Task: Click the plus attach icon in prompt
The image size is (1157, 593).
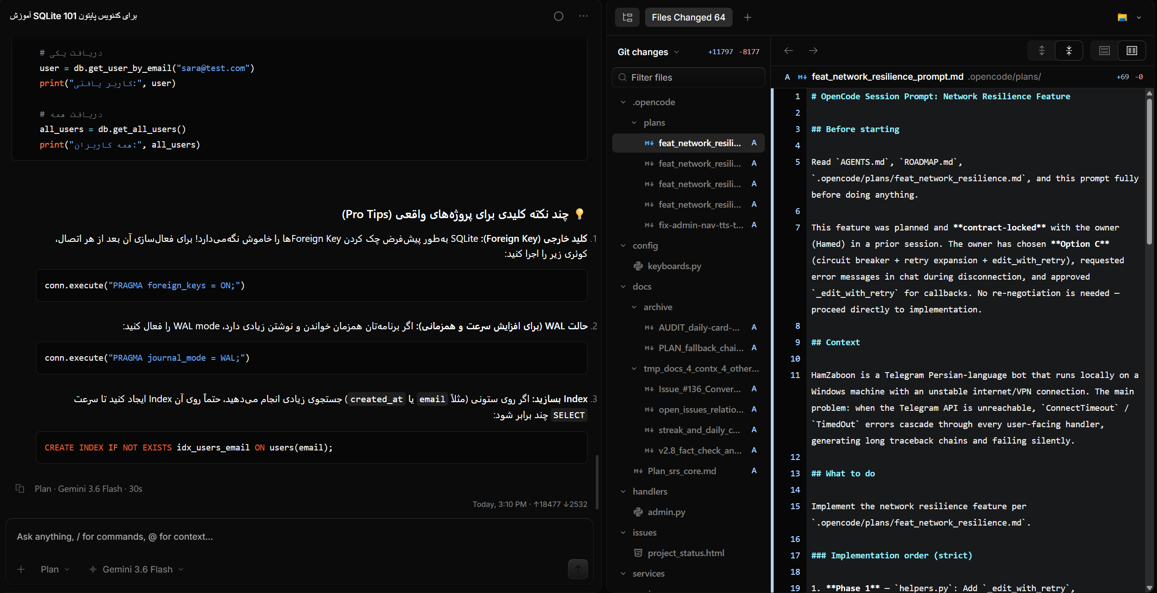Action: pos(21,569)
